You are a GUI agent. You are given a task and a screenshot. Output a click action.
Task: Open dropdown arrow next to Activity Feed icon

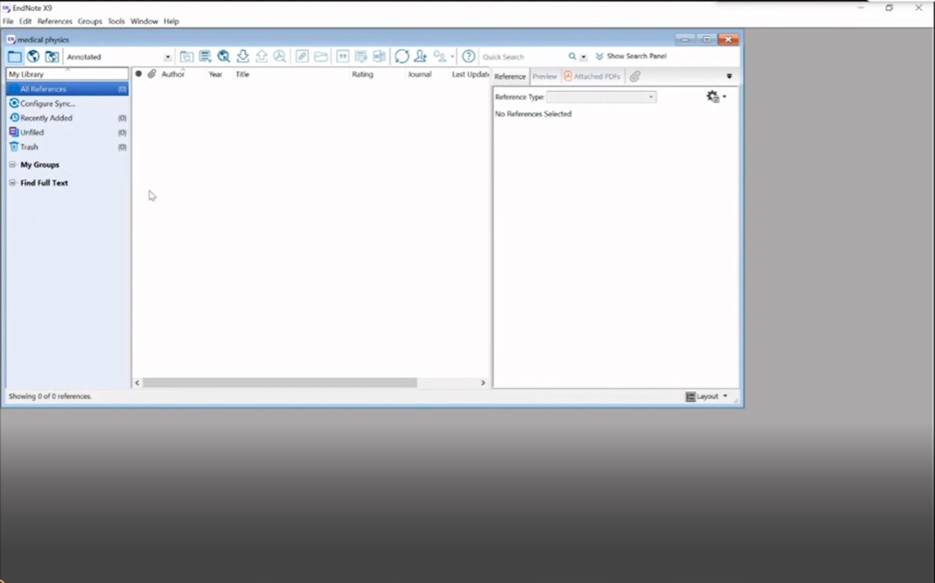(452, 57)
